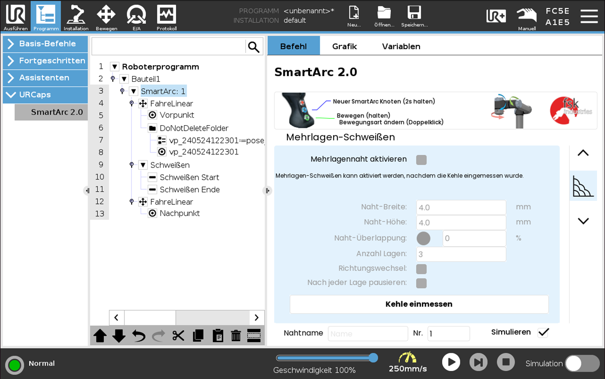The width and height of the screenshot is (605, 379).
Task: Open the E/A input-output screen
Action: coord(136,17)
